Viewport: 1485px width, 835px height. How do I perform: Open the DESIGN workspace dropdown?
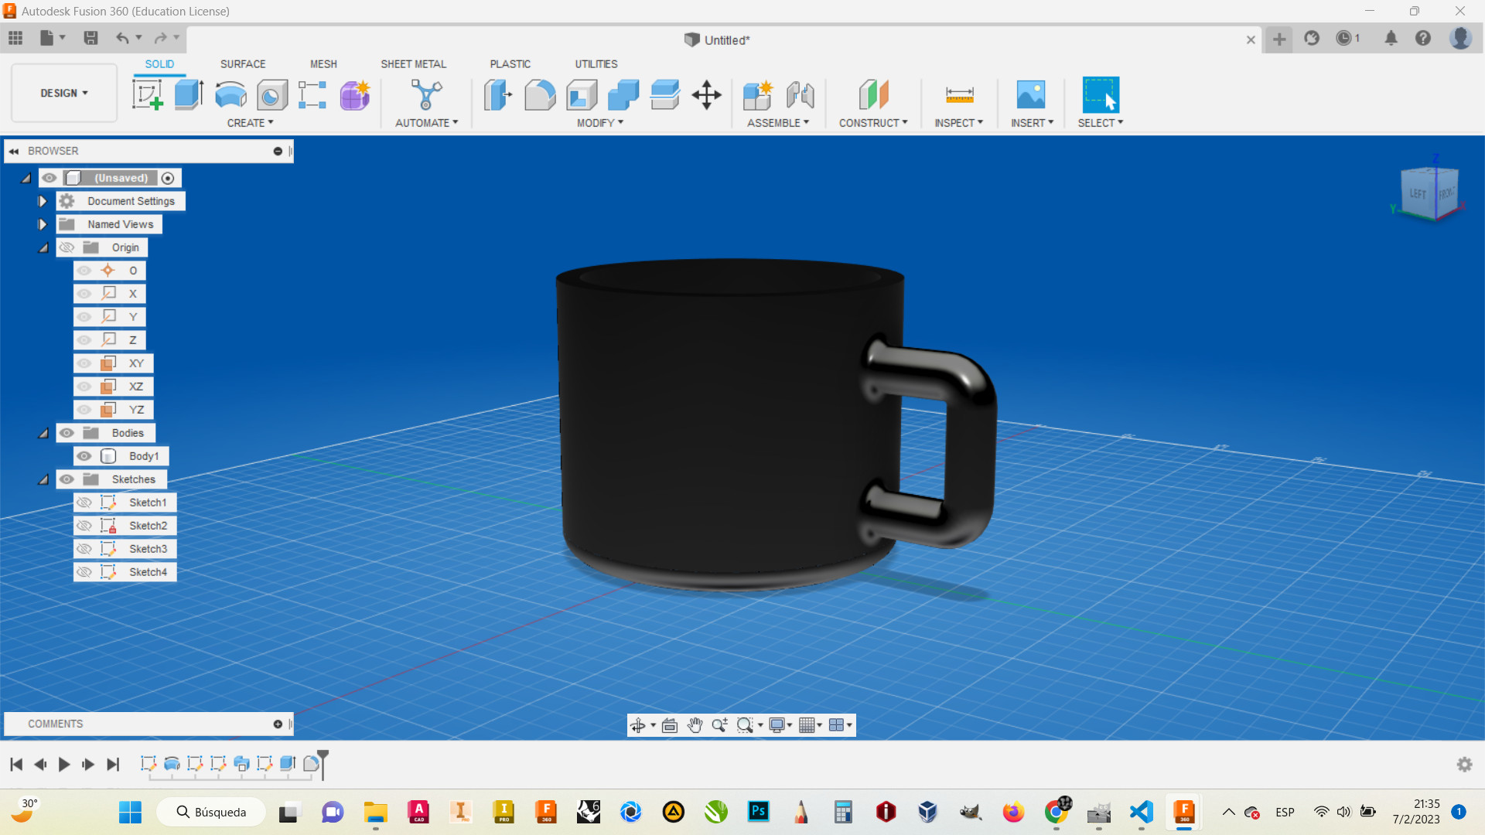(64, 93)
